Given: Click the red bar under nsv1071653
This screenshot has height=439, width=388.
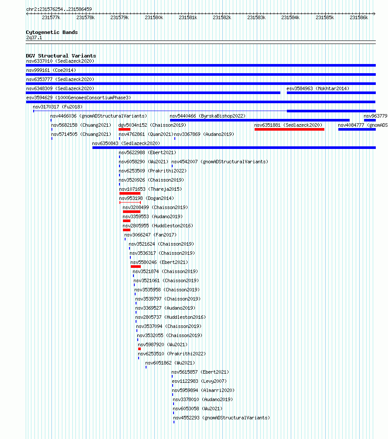Looking at the screenshot, I should tap(130, 193).
